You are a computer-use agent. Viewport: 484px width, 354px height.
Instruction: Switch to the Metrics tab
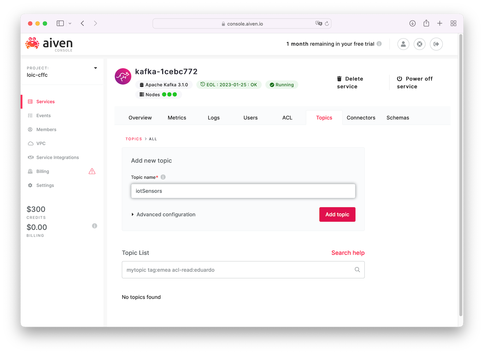coord(177,118)
